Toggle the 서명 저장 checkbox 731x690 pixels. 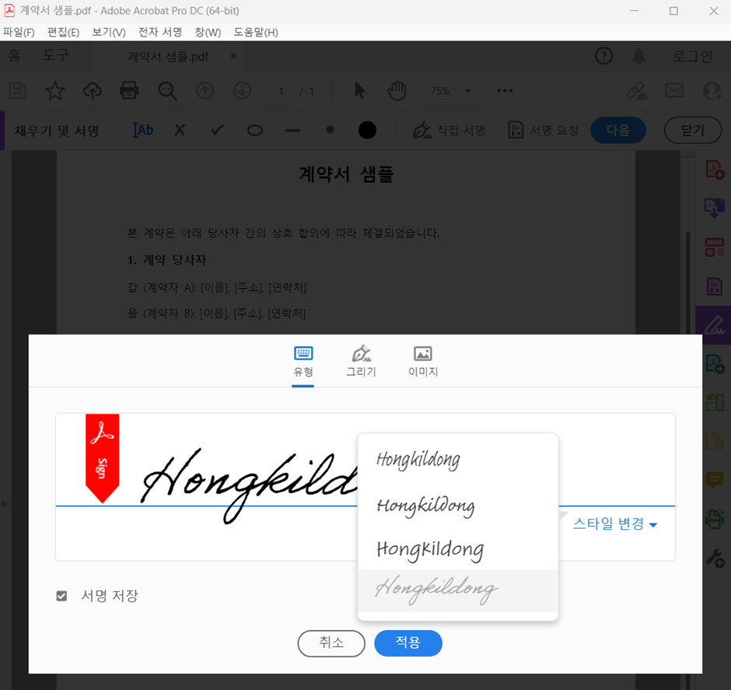point(61,596)
